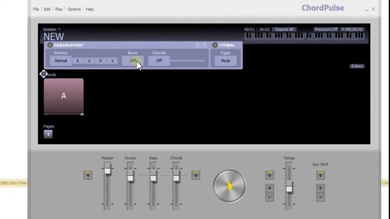The width and height of the screenshot is (390, 219).
Task: Open the Cymbal Type selector showing Mute
Action: point(225,61)
